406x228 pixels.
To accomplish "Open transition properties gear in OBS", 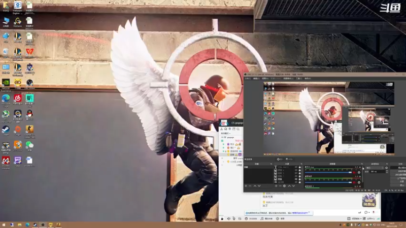I will tap(386, 168).
